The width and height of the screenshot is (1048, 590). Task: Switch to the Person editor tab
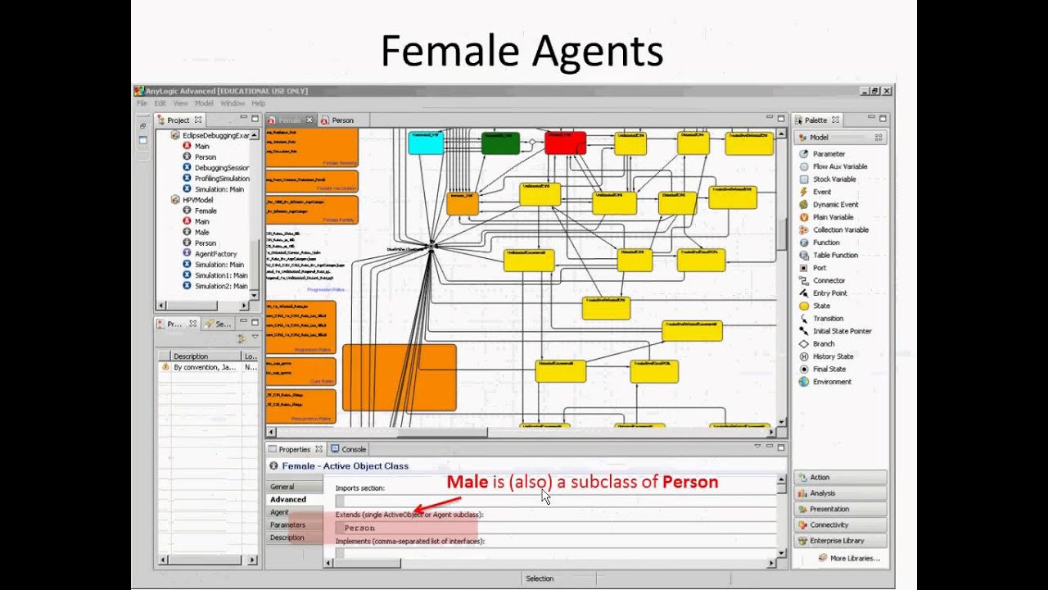[x=337, y=120]
